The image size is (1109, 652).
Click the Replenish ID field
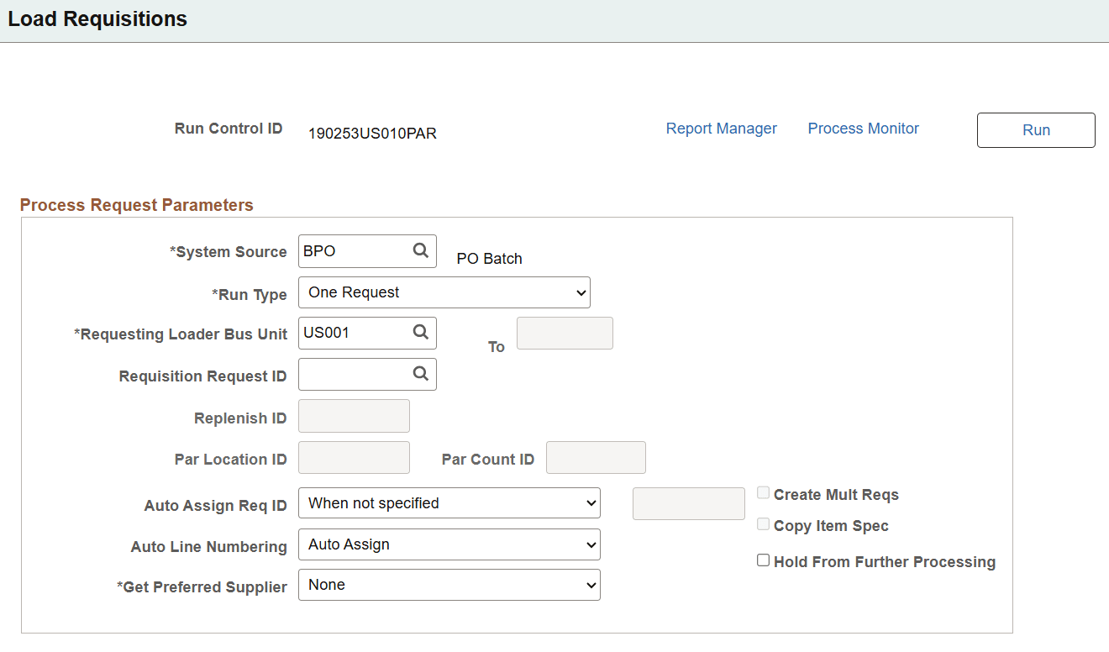tap(353, 415)
